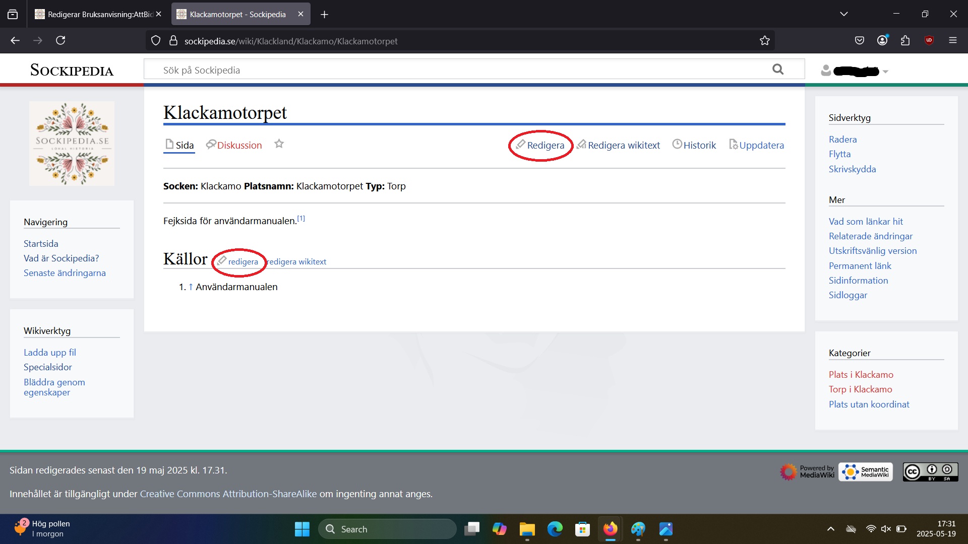Screen dimensions: 968x544
Task: Open the Historik tab
Action: click(x=699, y=145)
